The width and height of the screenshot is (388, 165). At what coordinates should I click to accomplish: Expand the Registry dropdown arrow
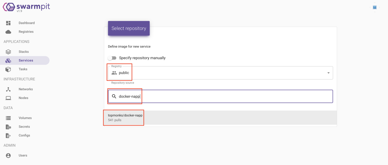(x=328, y=73)
